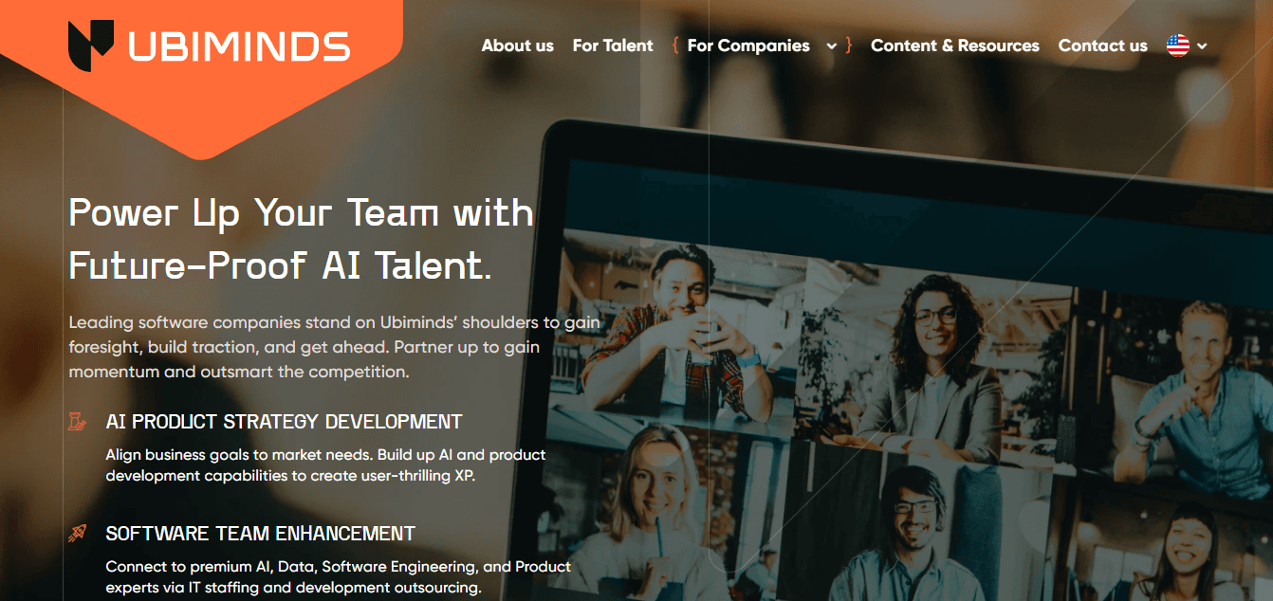The width and height of the screenshot is (1273, 601).
Task: Click the AI Product Strategy chess icon
Action: coord(78,422)
